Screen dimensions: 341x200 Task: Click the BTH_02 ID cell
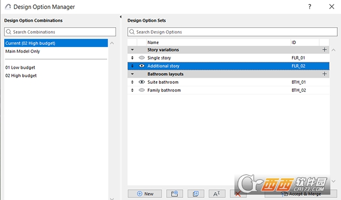[x=298, y=90]
